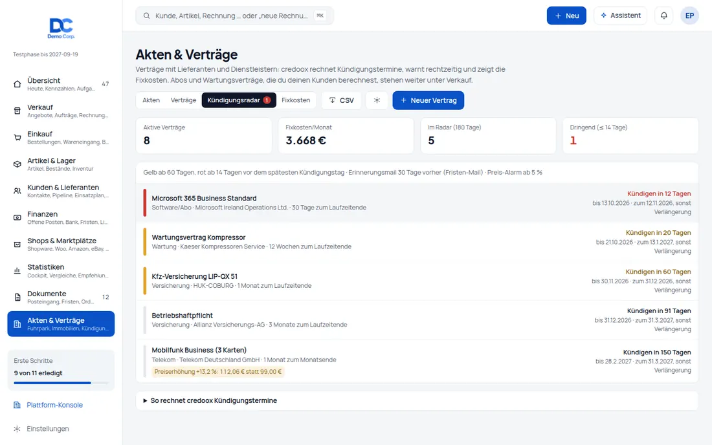The image size is (712, 445).
Task: Open Mobilfunk Business (3 Karten) contract
Action: (x=417, y=361)
